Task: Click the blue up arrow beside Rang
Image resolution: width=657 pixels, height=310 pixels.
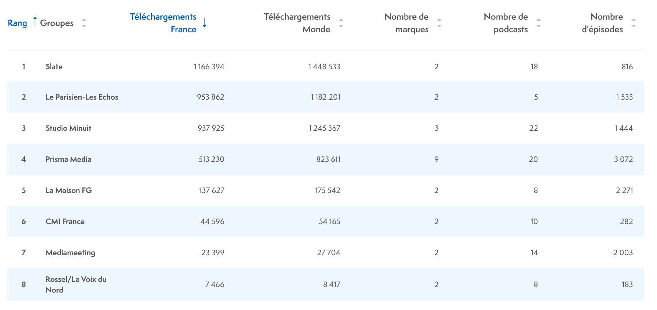Action: pos(35,22)
